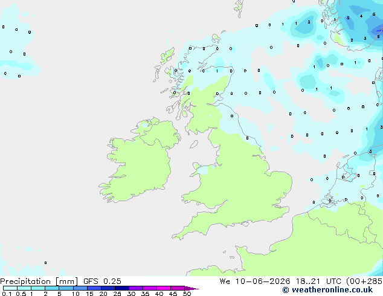Click the map precipitation value "5" near Norway
Image resolution: width=383 pixels, height=296 pixels.
pos(348,18)
